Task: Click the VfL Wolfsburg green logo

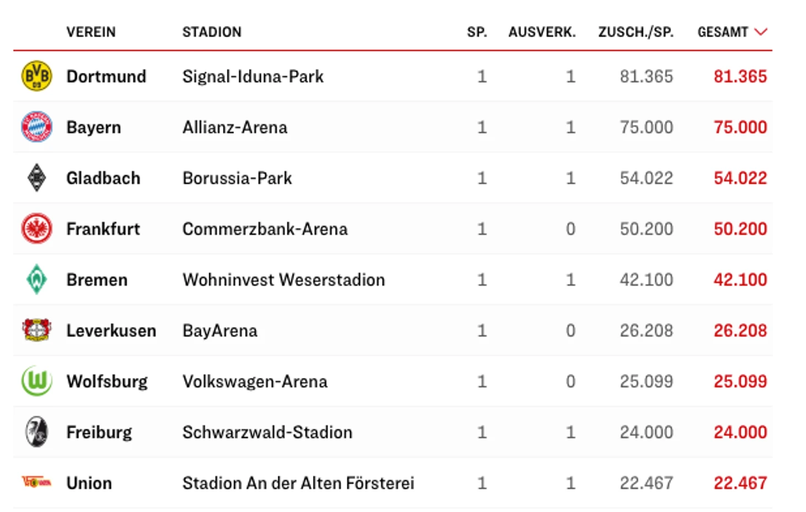Action: [x=36, y=381]
